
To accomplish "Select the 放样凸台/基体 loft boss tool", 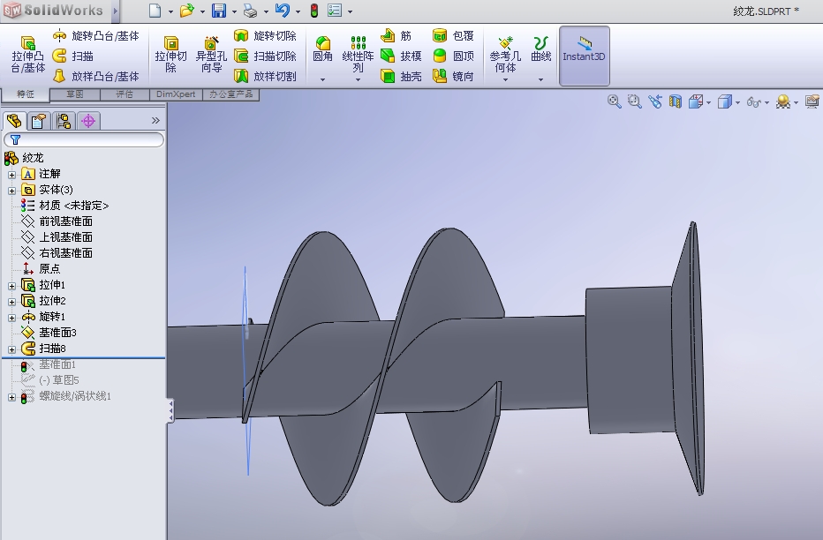I will coord(96,77).
